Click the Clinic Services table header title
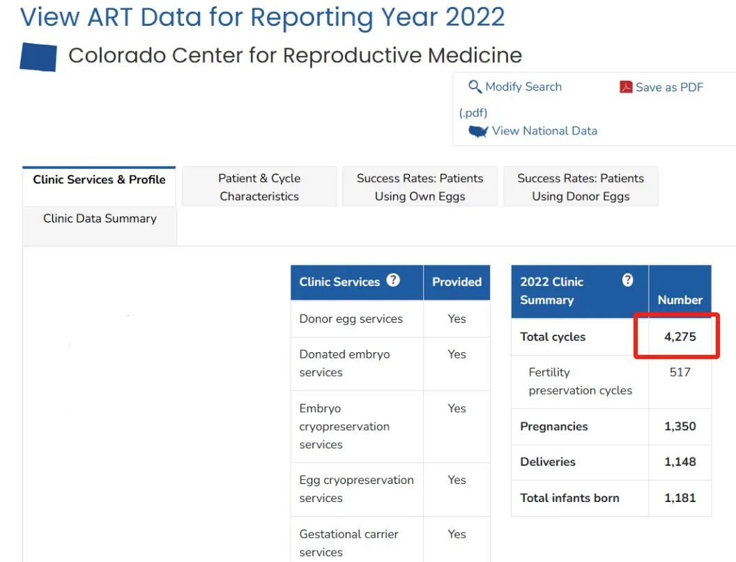 pos(339,282)
